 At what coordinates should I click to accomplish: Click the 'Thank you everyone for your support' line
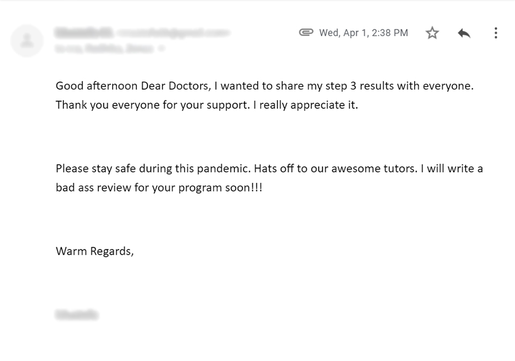click(153, 105)
